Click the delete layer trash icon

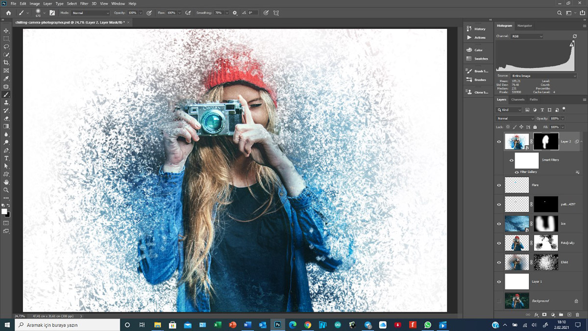coord(577,314)
